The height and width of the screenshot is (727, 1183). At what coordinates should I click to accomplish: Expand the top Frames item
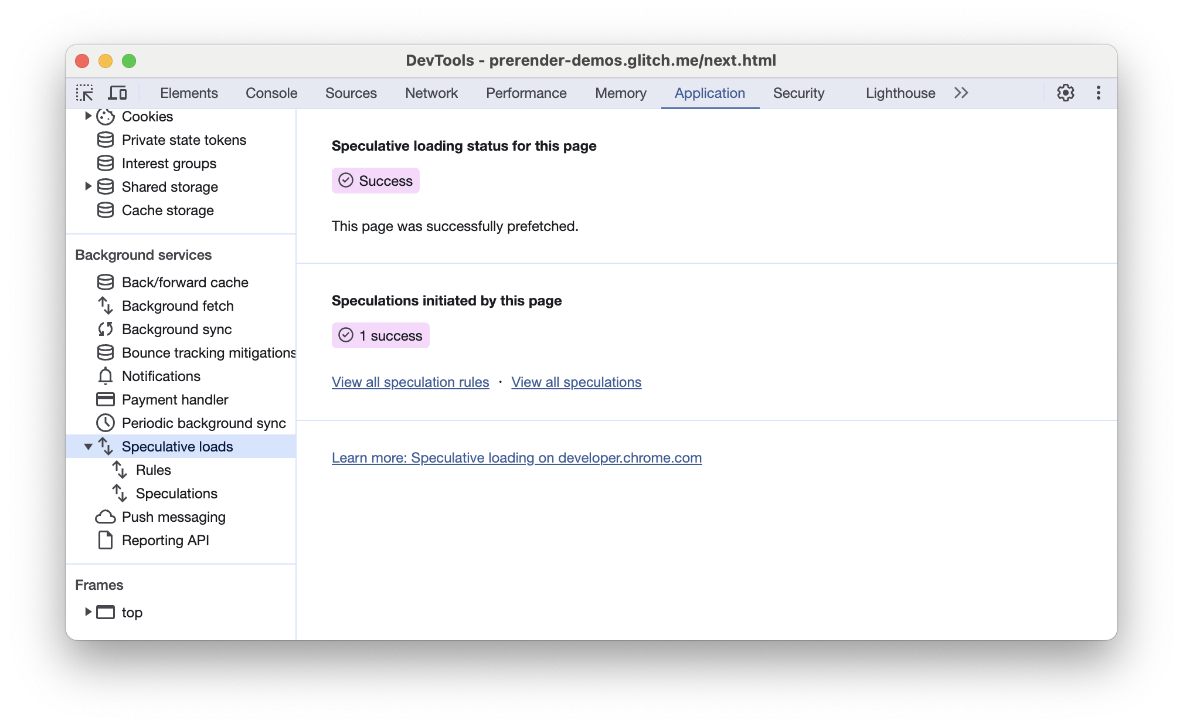tap(89, 613)
